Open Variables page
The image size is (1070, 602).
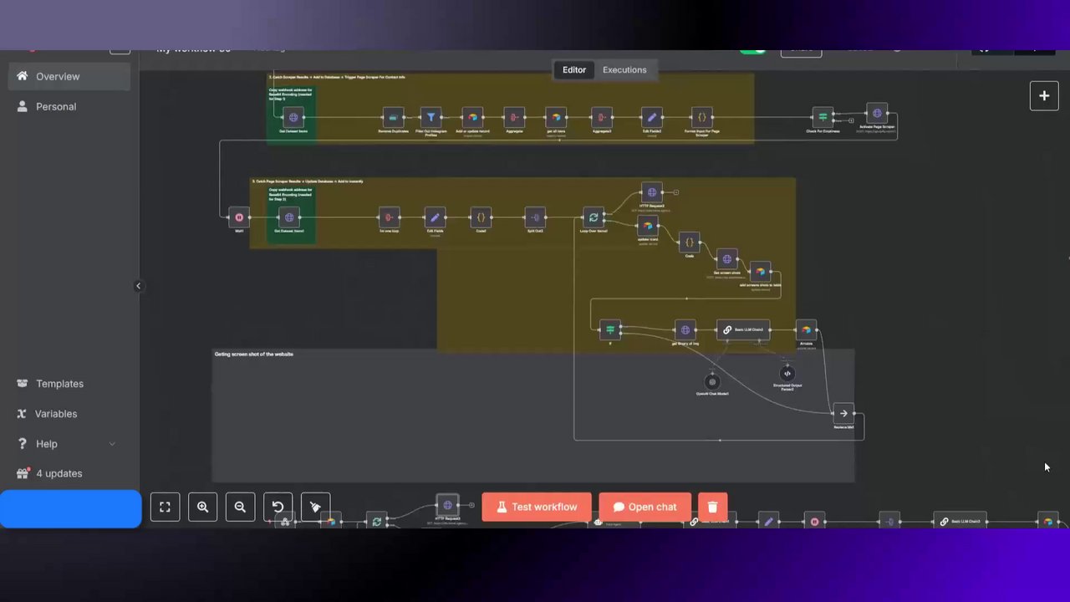tap(69, 414)
